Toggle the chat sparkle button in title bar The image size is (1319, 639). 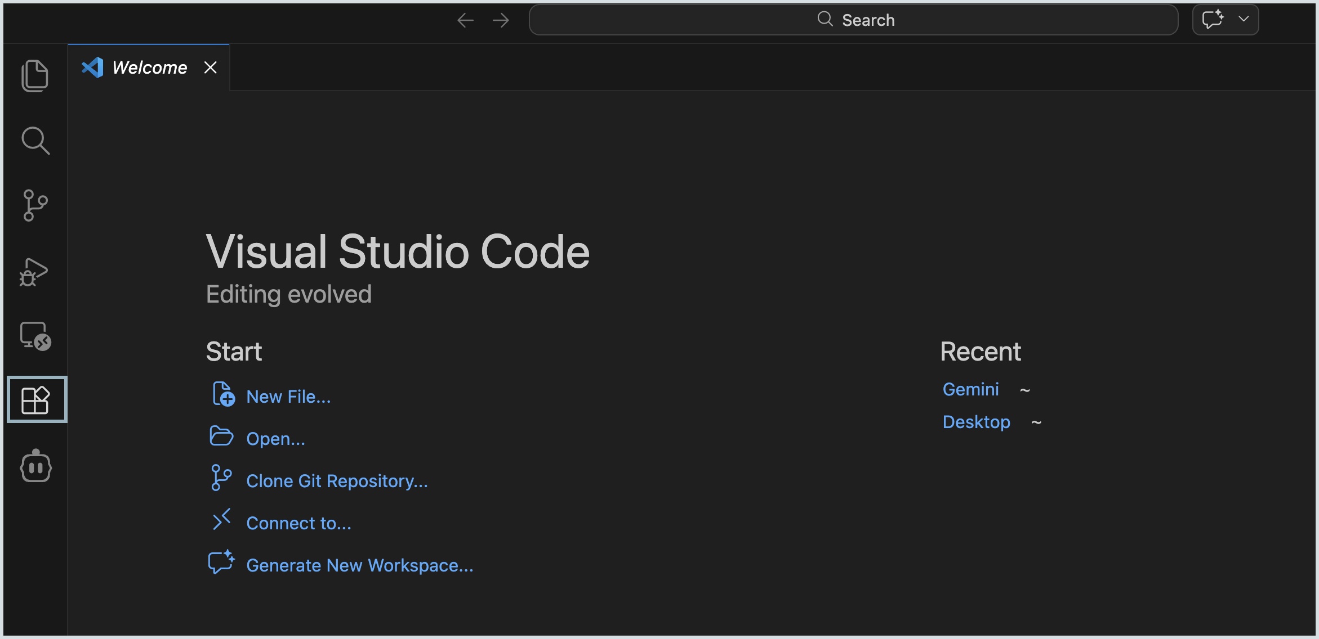click(x=1213, y=20)
